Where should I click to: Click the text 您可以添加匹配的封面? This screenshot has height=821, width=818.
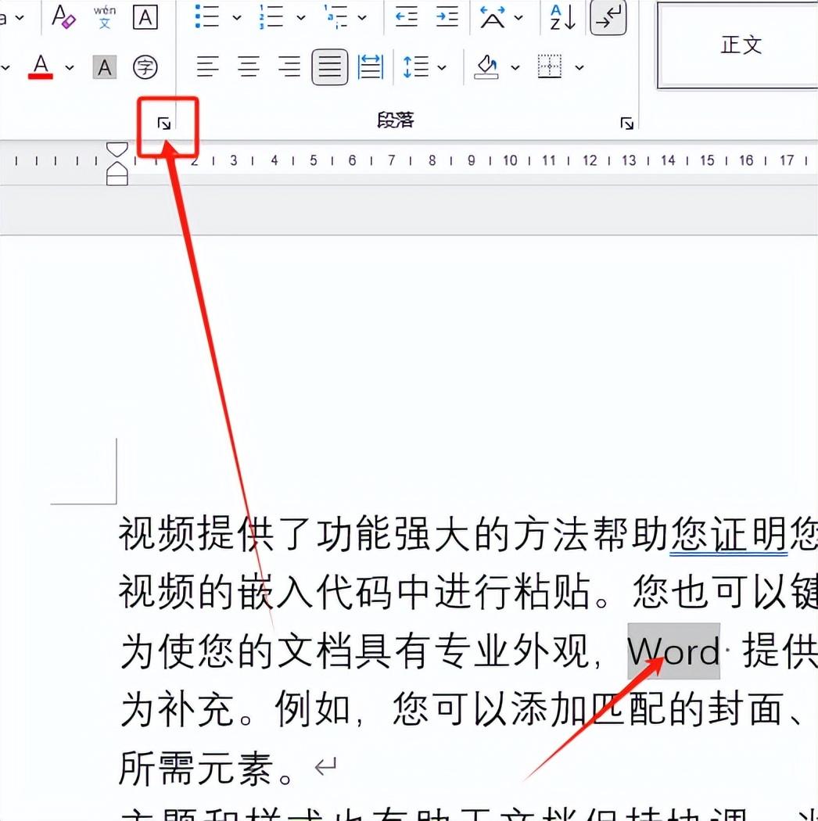587,709
